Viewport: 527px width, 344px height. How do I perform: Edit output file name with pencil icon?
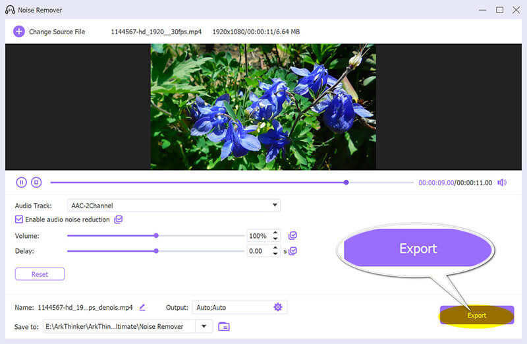[x=142, y=307]
